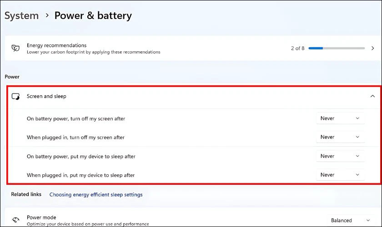Open Choosing energy efficient sleep settings link
The height and width of the screenshot is (227, 382).
click(x=96, y=194)
